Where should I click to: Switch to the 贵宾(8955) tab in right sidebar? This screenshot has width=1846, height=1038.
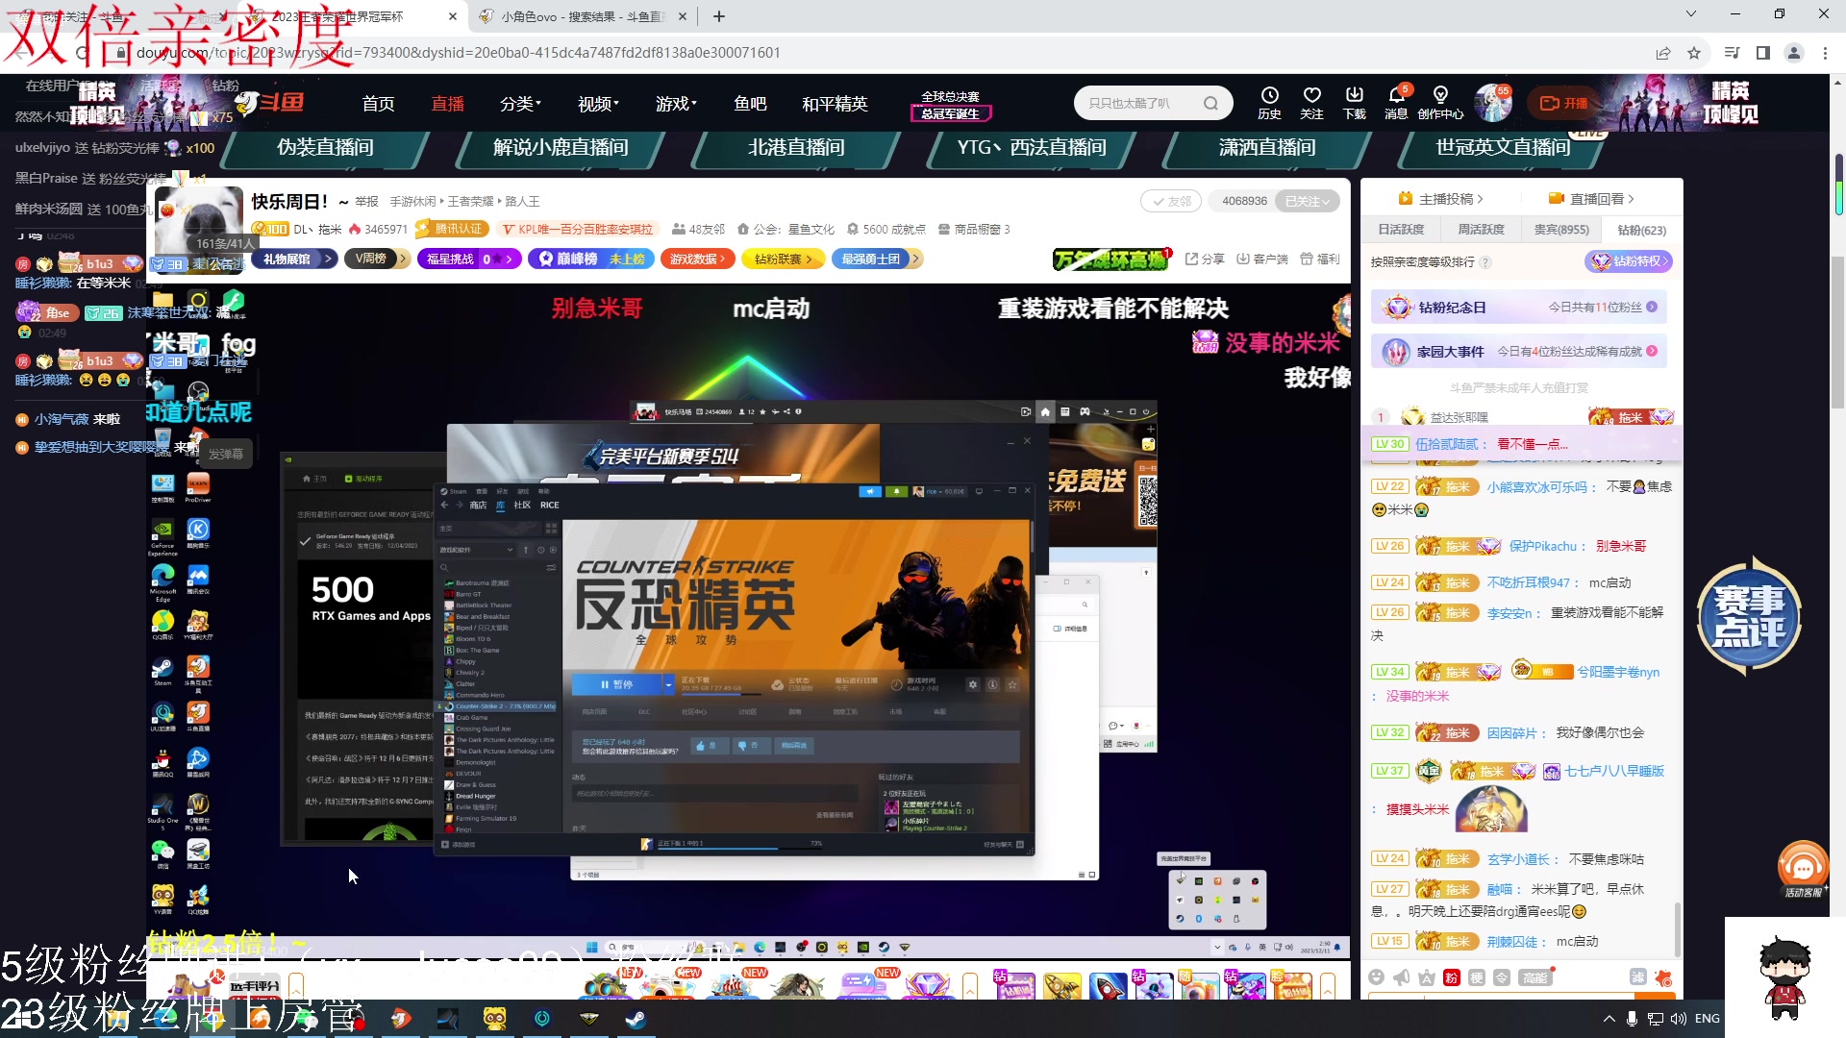[x=1560, y=230]
